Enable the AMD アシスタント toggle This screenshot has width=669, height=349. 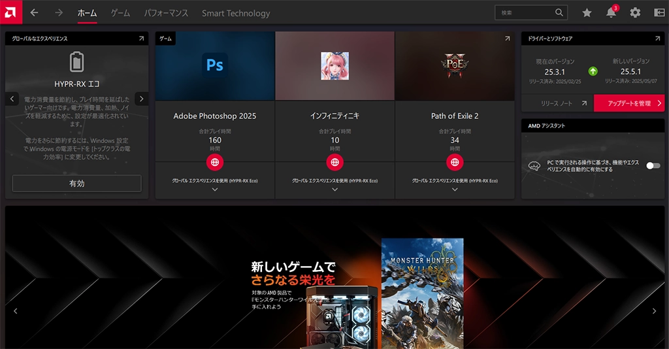(653, 165)
